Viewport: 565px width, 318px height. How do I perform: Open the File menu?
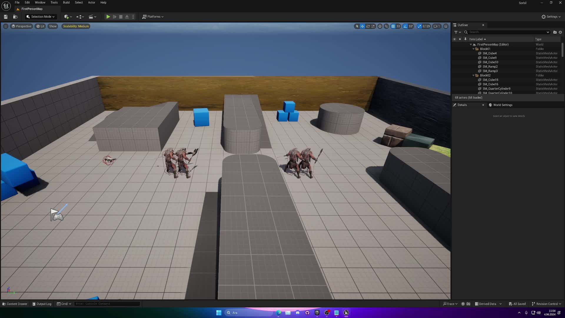[x=17, y=2]
